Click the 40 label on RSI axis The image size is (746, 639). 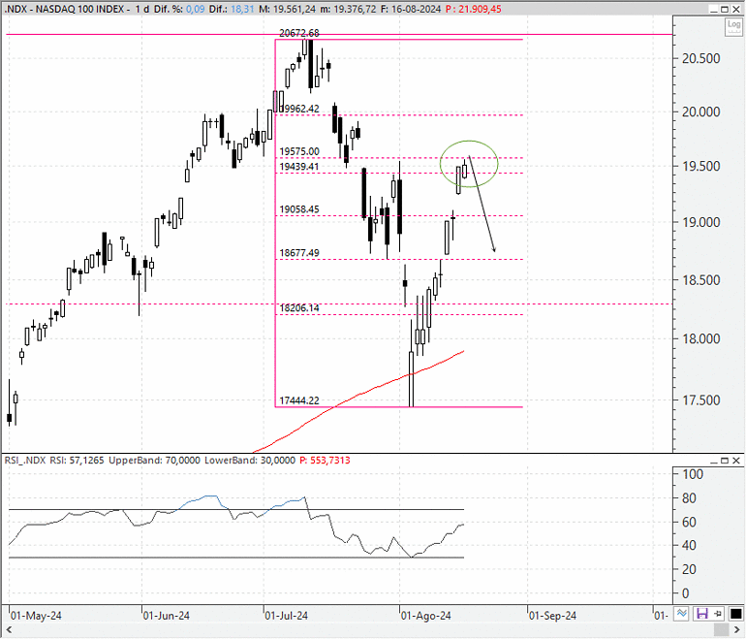(689, 545)
